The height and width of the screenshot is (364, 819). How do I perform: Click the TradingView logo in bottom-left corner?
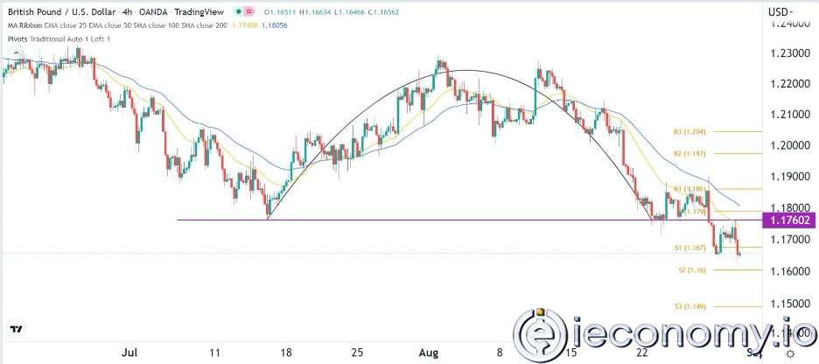click(15, 330)
